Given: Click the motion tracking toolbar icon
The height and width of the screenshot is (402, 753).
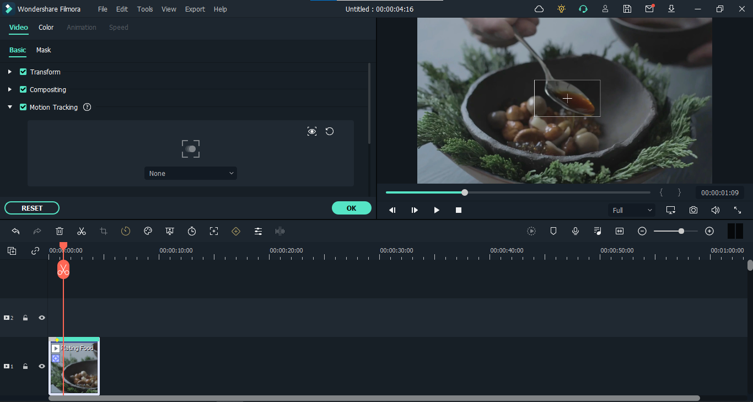Looking at the screenshot, I should pyautogui.click(x=214, y=232).
